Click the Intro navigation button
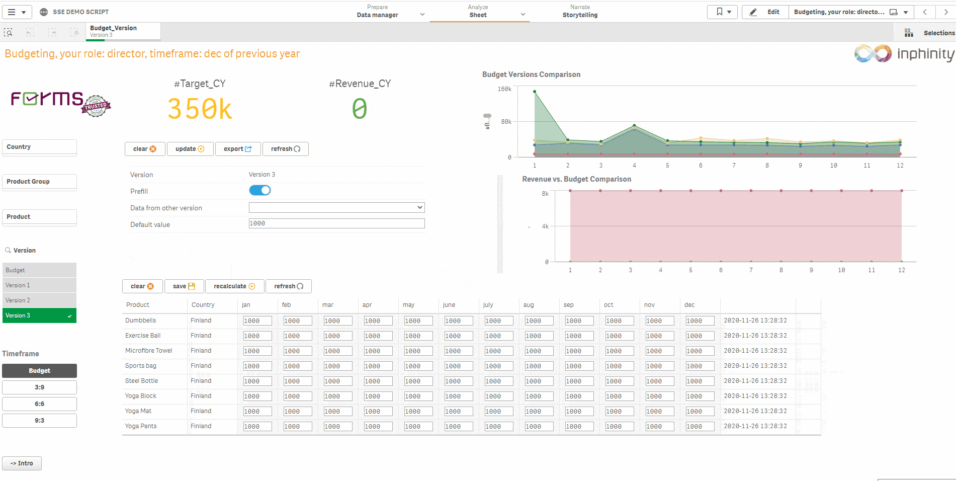This screenshot has width=956, height=481. pyautogui.click(x=22, y=463)
